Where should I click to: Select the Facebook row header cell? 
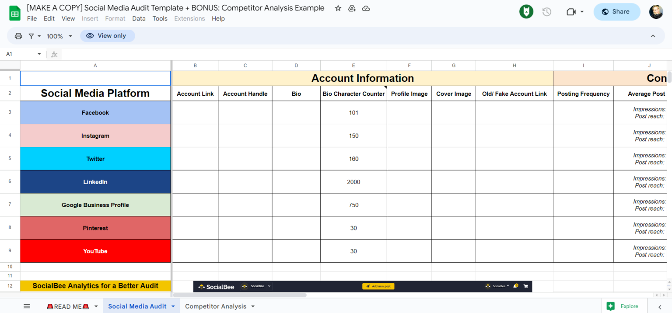point(95,112)
